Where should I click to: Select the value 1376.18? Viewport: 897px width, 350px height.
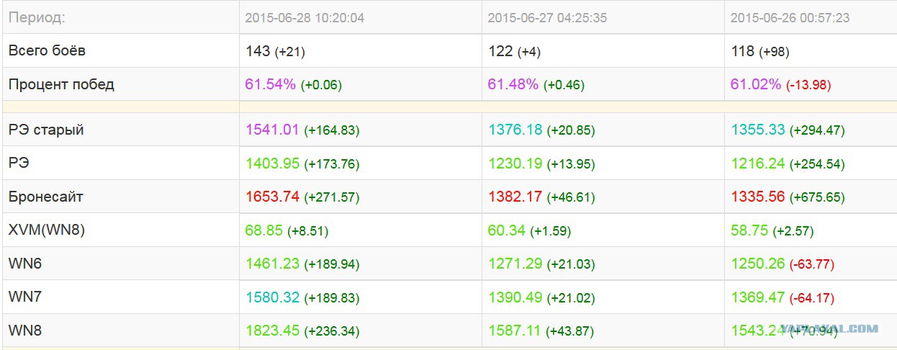[515, 130]
